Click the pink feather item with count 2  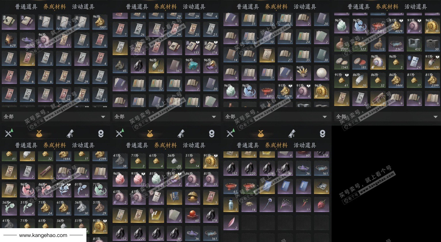(x=231, y=223)
